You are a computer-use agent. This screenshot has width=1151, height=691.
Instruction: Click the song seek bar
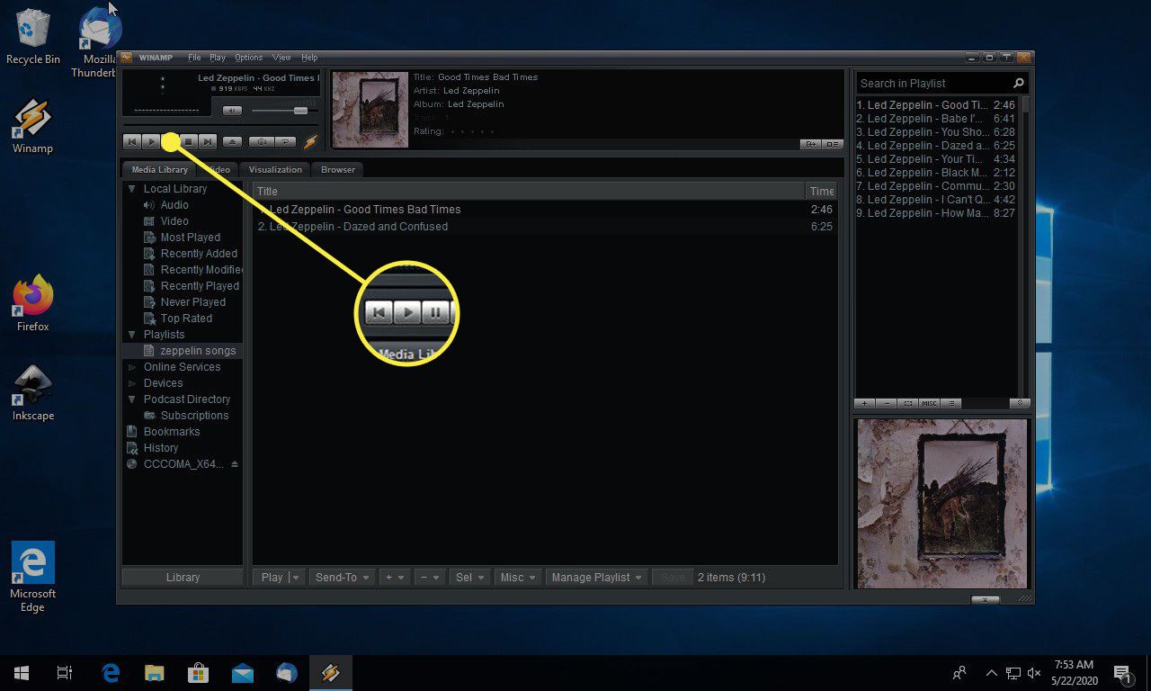[220, 124]
